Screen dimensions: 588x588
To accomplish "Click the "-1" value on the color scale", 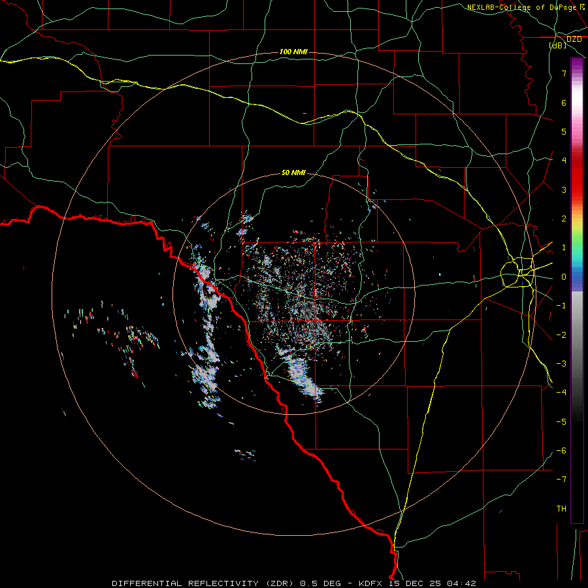I will [x=561, y=306].
